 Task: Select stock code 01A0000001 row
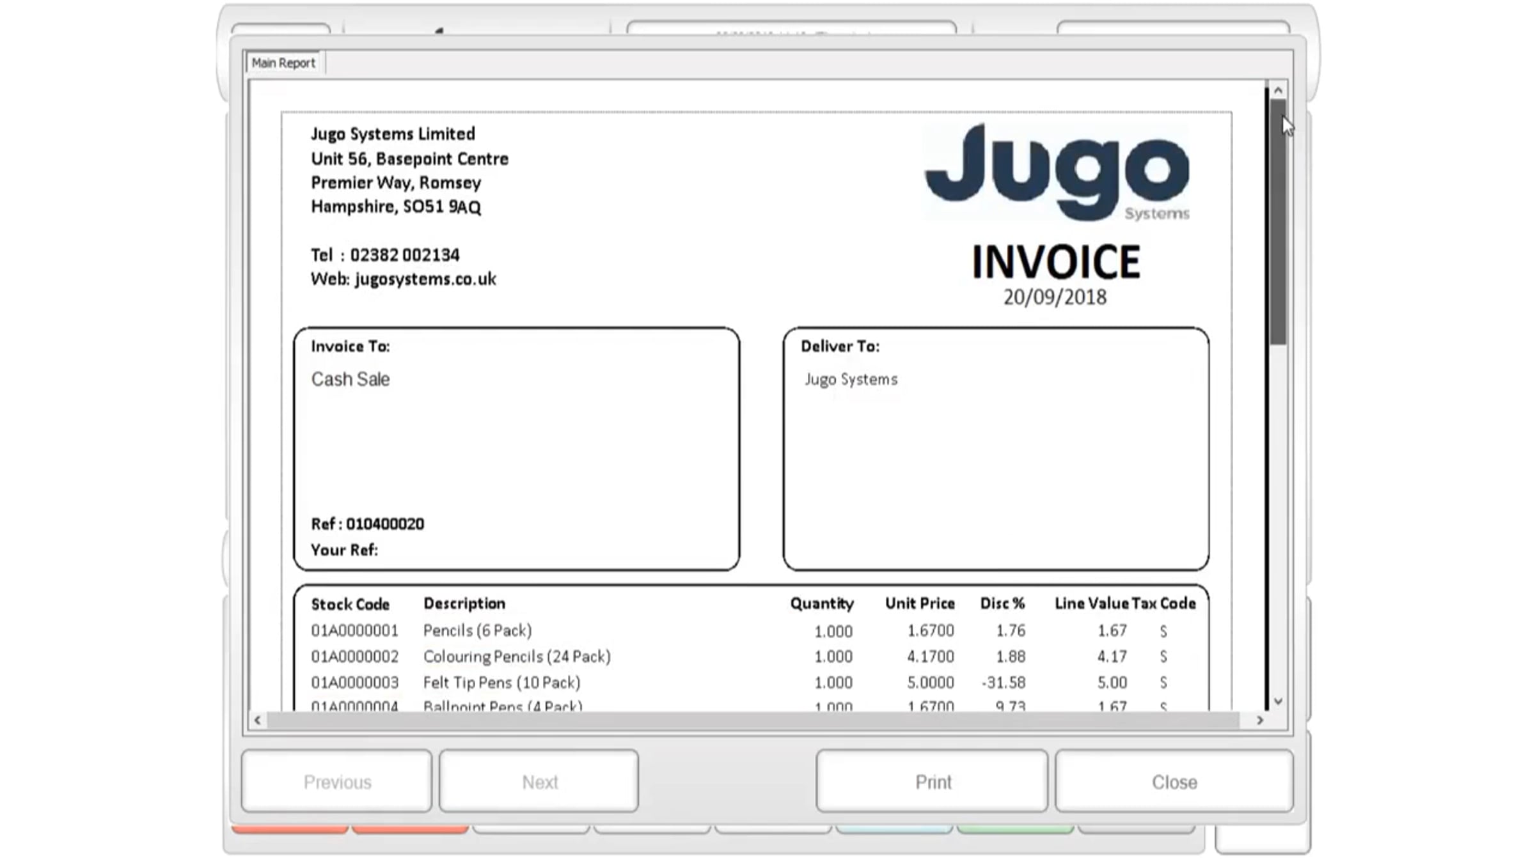point(355,631)
